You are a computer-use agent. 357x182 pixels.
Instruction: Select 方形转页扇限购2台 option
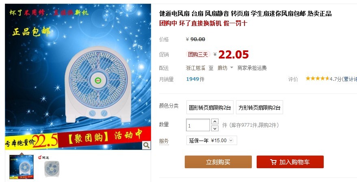point(260,107)
